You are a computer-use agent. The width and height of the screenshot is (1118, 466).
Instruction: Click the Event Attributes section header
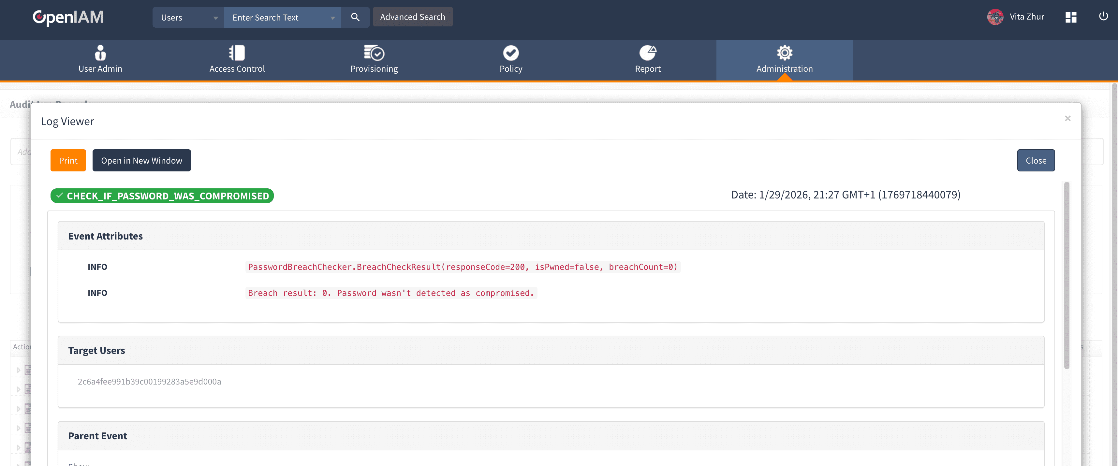coord(551,236)
